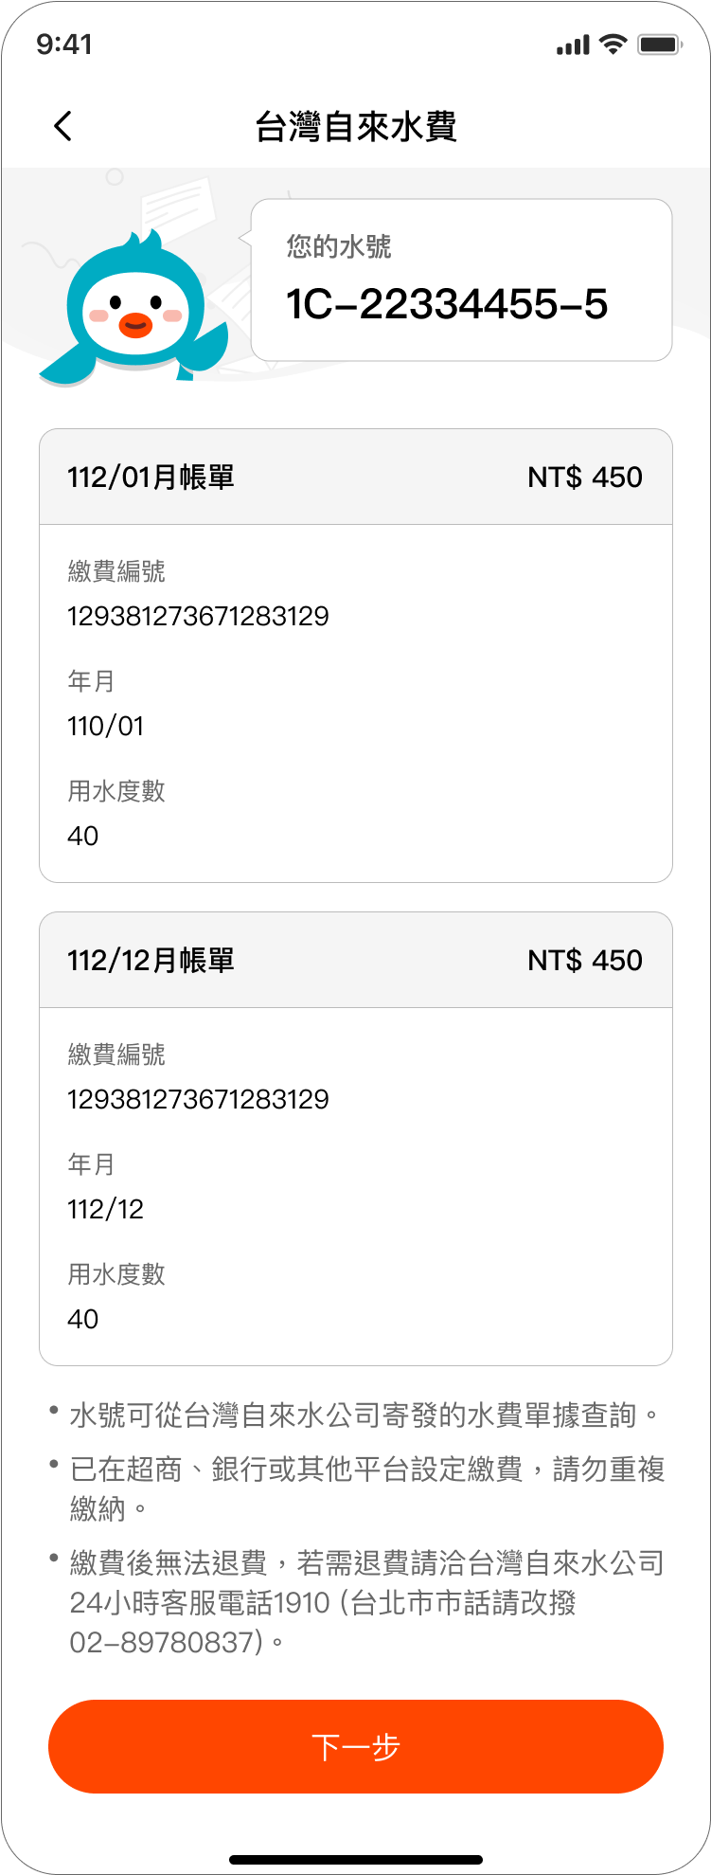Tap NT$ 450 on the 112/01 bill
The height and width of the screenshot is (1875, 711).
tap(585, 477)
